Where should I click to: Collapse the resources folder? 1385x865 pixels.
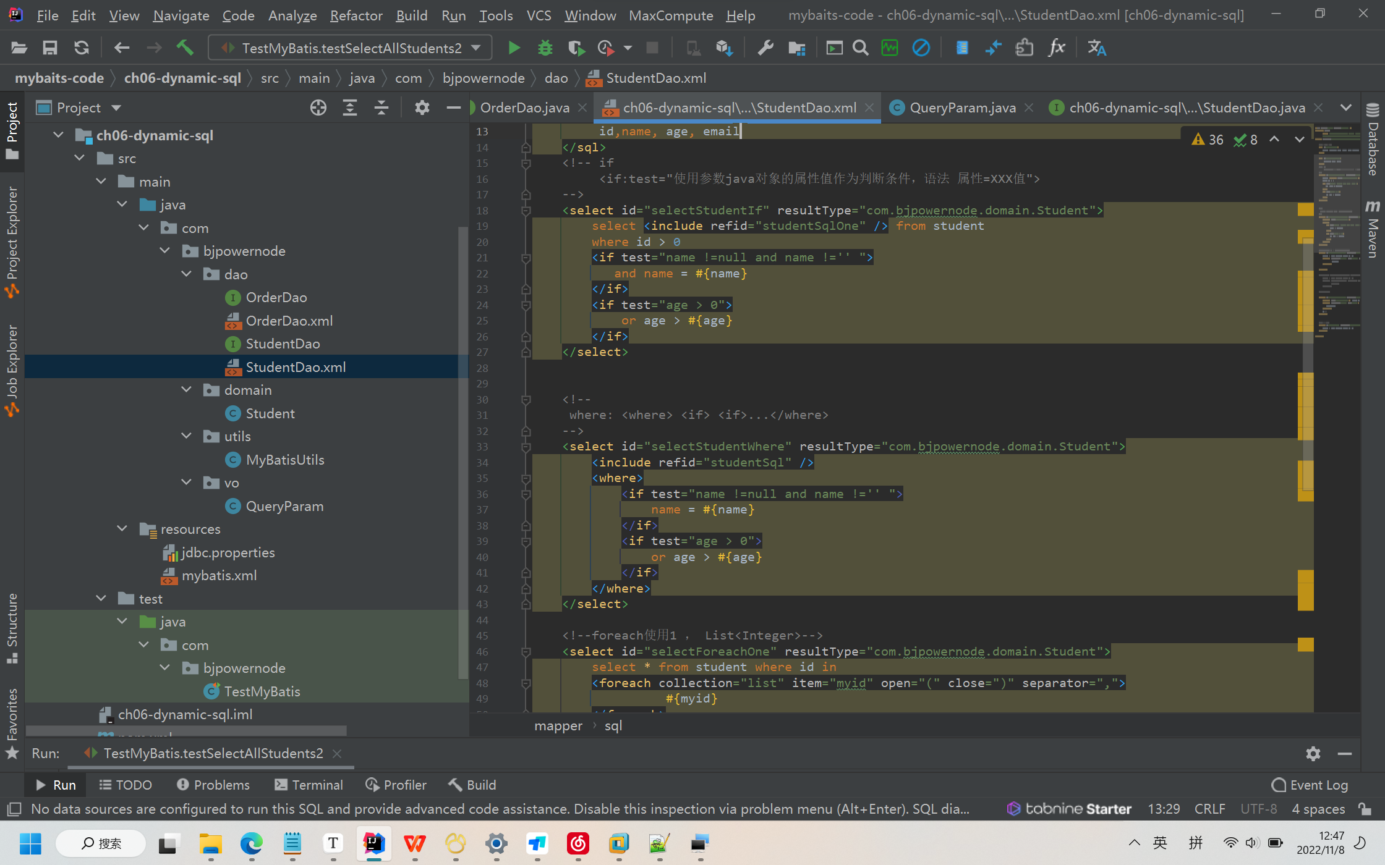pos(122,529)
